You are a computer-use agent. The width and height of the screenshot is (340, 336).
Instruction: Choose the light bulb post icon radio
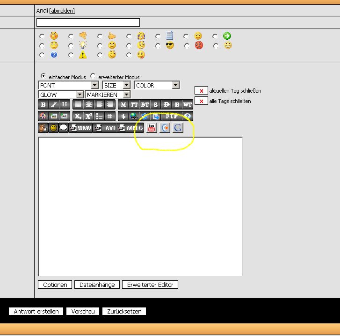click(71, 46)
